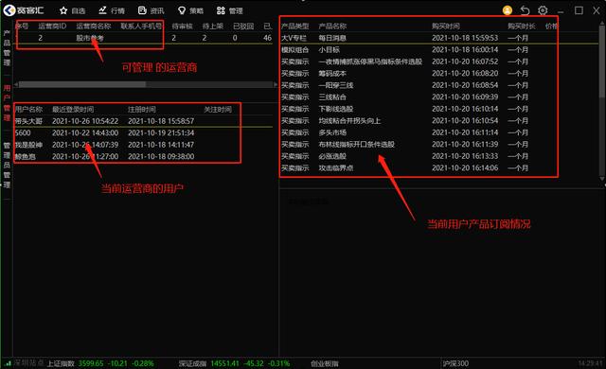Select user 带头大哥 in the list
Screen dimensions: 606x369
[143, 121]
